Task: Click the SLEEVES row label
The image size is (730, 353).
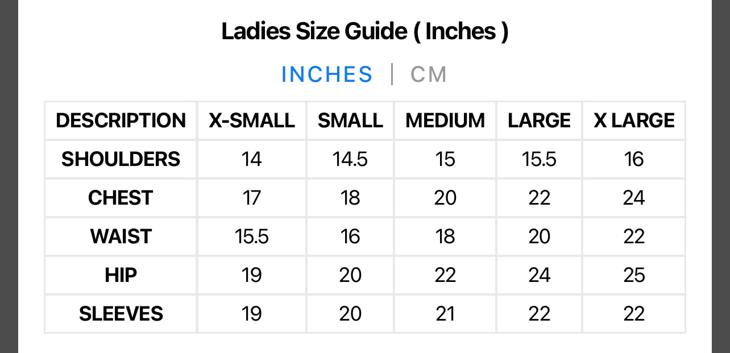Action: 121,314
